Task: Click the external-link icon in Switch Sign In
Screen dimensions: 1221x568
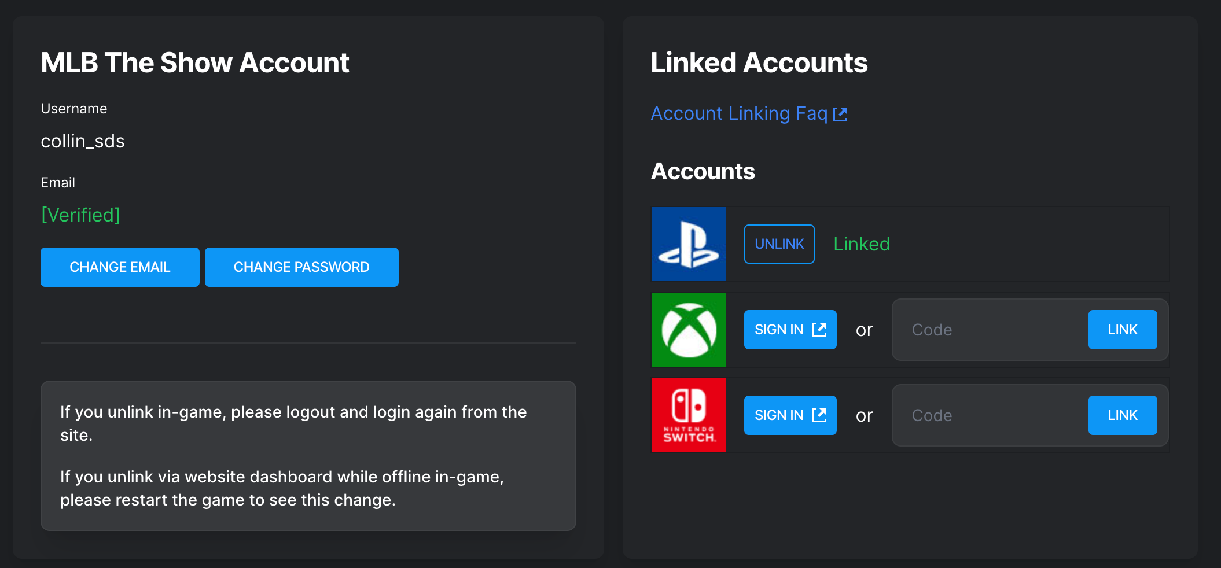Action: 819,415
